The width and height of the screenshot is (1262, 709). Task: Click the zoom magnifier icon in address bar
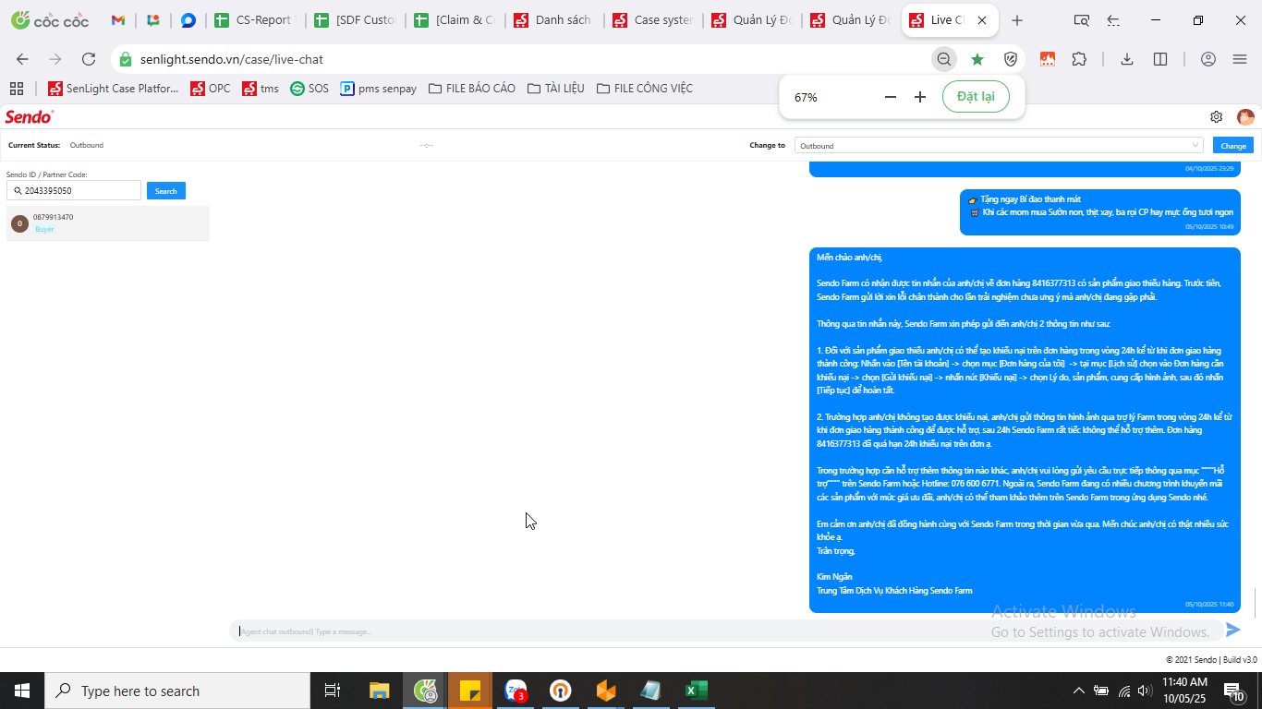(x=943, y=59)
